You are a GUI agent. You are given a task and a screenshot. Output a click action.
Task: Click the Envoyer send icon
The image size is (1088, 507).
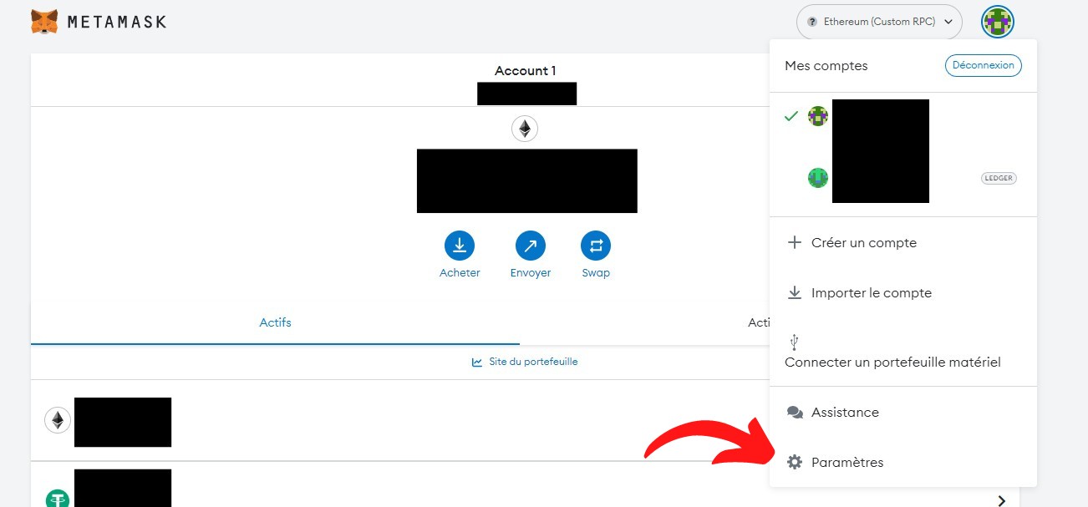pos(530,245)
